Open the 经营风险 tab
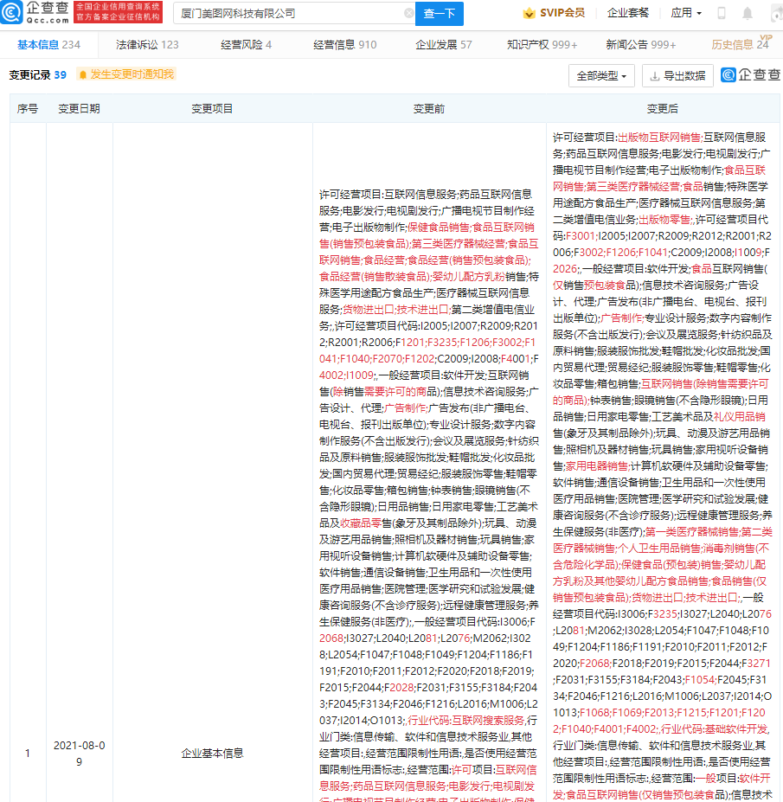The width and height of the screenshot is (783, 802). [246, 45]
